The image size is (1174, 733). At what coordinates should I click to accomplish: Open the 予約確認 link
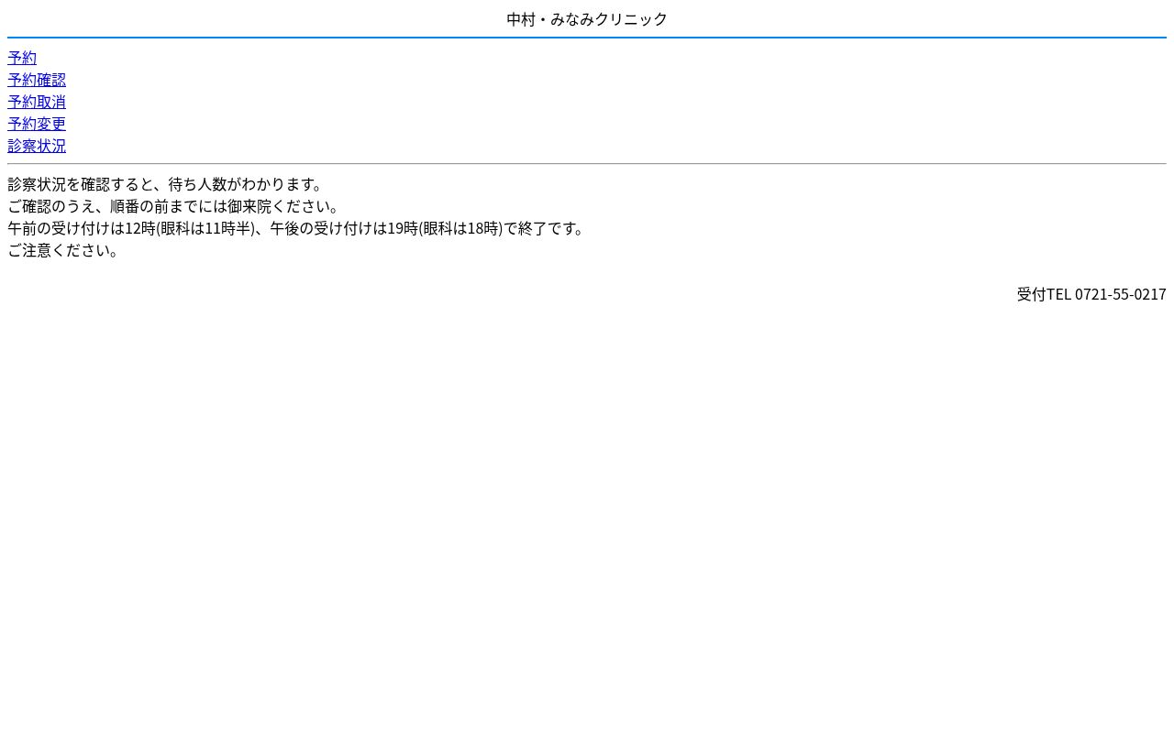coord(37,80)
